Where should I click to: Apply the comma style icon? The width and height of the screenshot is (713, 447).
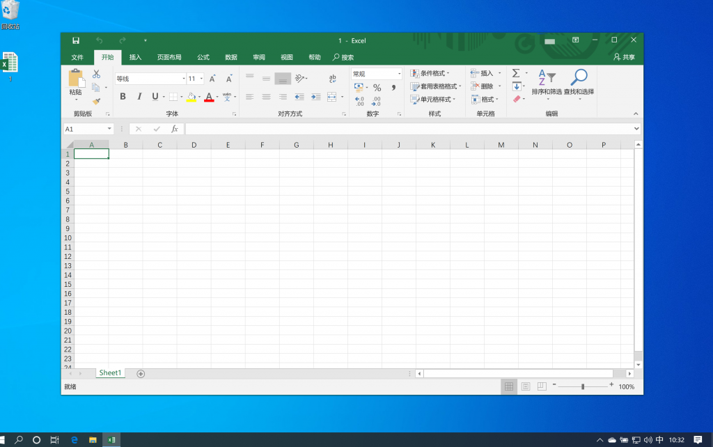(x=393, y=87)
